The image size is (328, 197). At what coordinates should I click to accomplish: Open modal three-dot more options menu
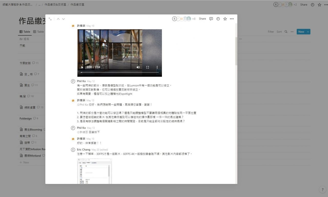pyautogui.click(x=232, y=19)
